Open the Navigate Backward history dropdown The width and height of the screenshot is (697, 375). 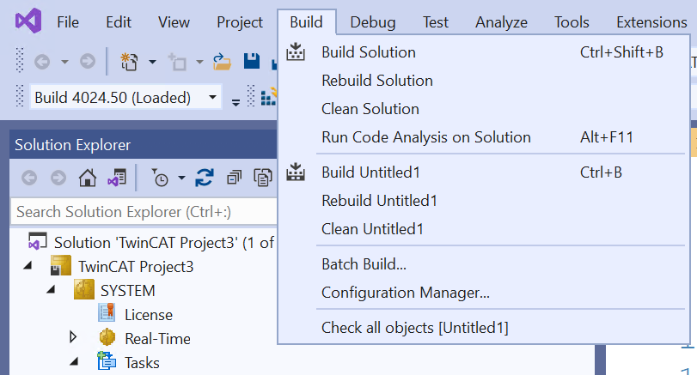(x=65, y=62)
